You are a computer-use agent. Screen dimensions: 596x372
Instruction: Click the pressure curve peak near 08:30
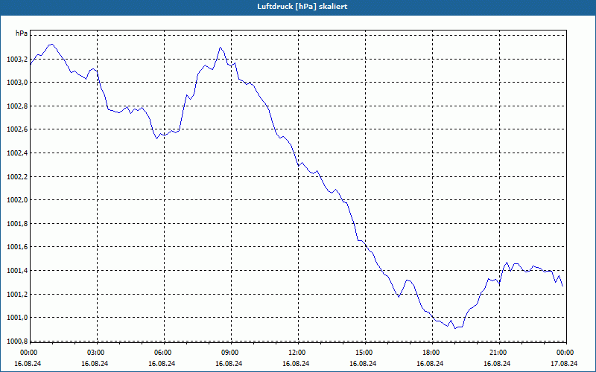[220, 48]
